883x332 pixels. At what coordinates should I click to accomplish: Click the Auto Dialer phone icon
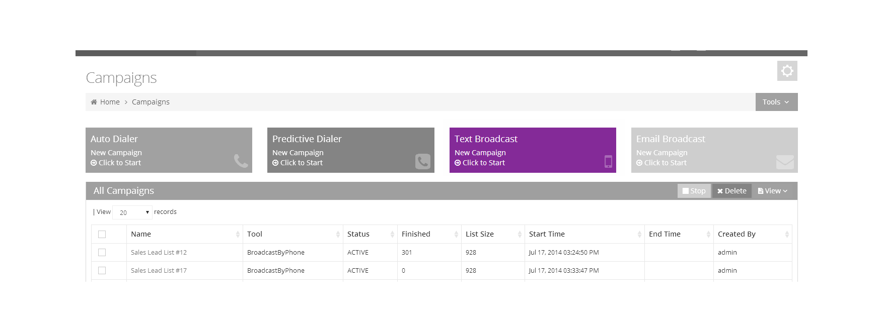tap(241, 161)
